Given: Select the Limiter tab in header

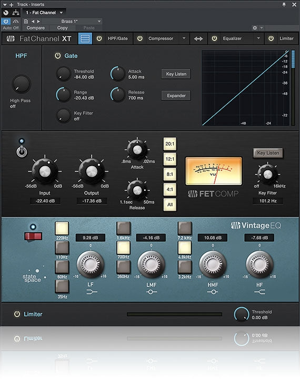Looking at the screenshot, I should coord(286,38).
